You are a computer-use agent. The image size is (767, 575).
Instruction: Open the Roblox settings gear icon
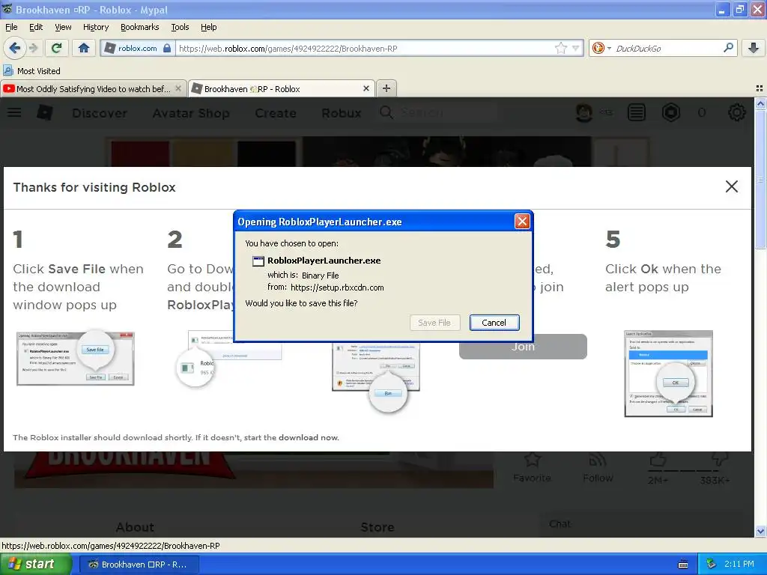coord(737,113)
